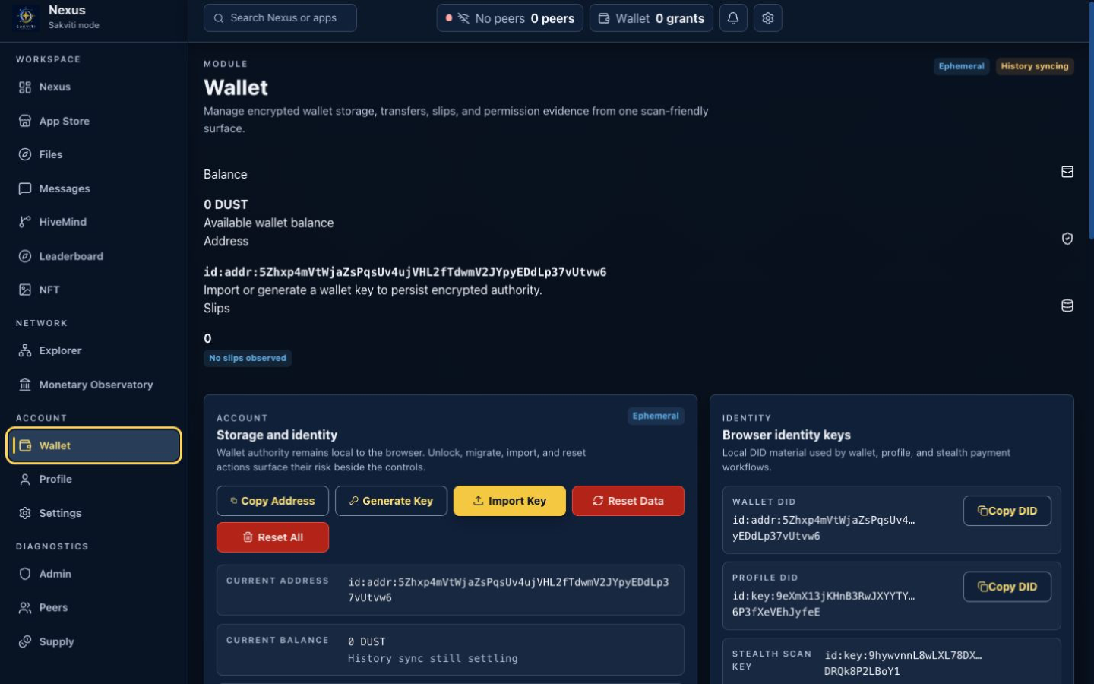The width and height of the screenshot is (1094, 684).
Task: Switch to Profile page
Action: coord(94,479)
